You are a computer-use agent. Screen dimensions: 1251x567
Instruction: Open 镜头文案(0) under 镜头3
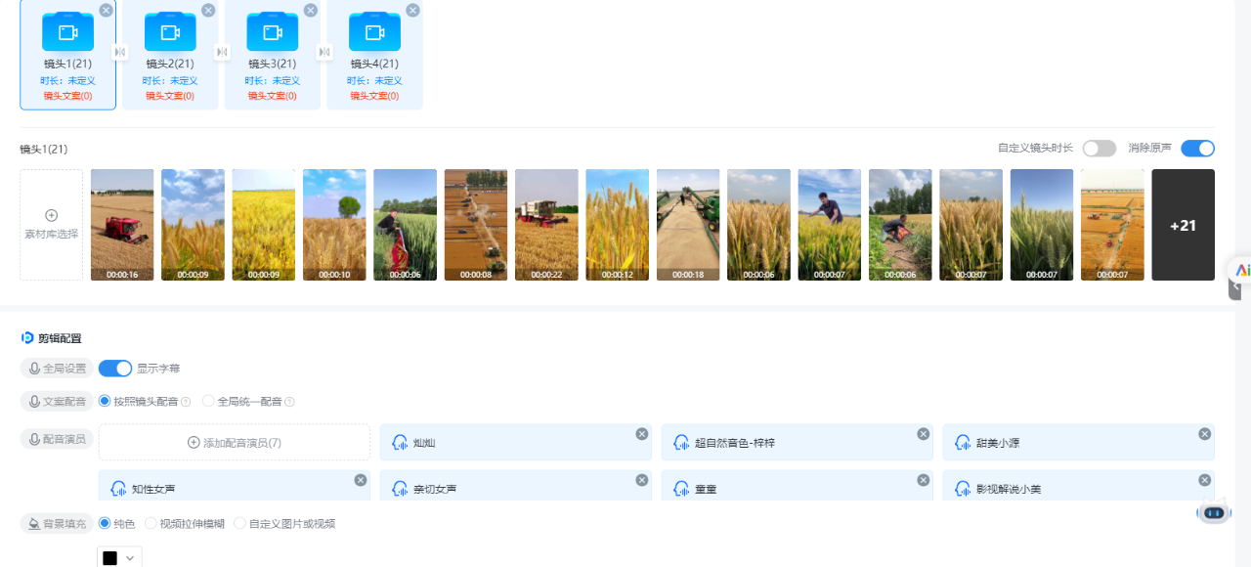tap(272, 96)
